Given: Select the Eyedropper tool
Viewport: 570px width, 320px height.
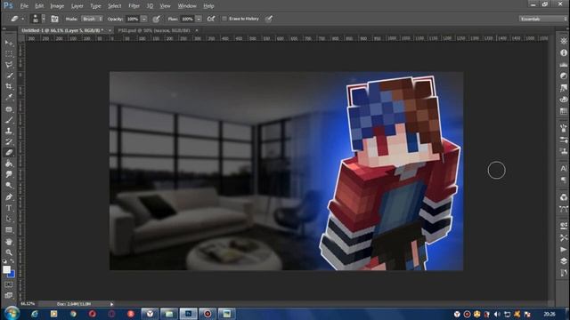Looking at the screenshot, I should click(x=9, y=97).
